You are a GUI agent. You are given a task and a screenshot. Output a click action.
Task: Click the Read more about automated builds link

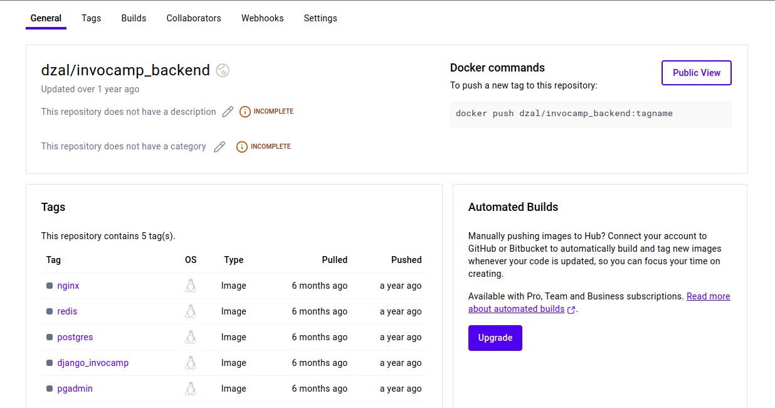tap(708, 296)
